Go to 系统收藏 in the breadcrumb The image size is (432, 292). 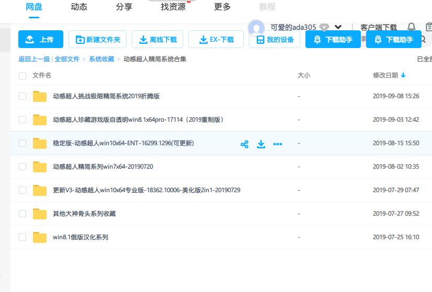101,60
